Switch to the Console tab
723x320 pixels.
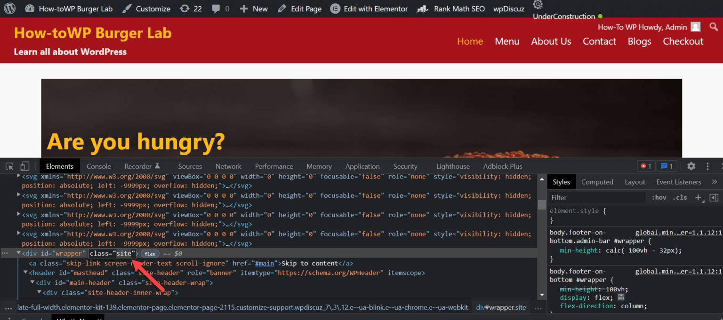pos(99,166)
